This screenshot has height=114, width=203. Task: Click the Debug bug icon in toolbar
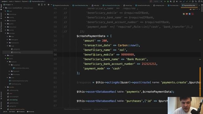(168, 2)
